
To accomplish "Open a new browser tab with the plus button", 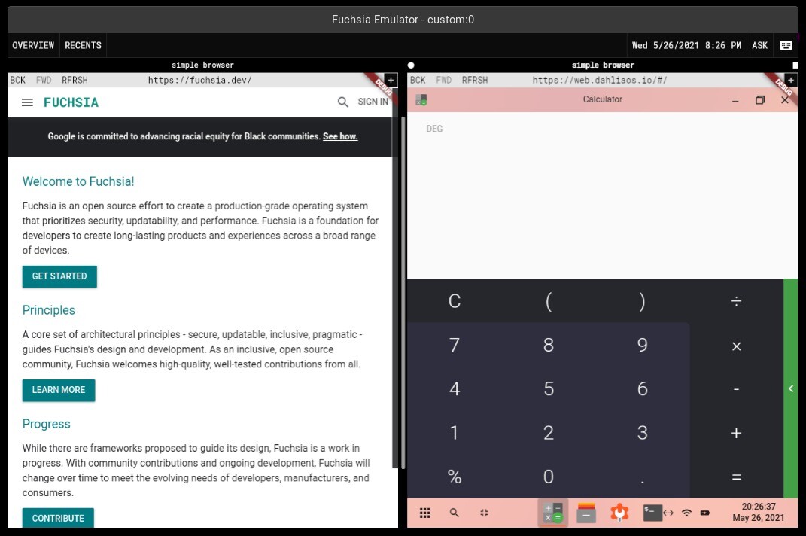I will click(x=391, y=80).
